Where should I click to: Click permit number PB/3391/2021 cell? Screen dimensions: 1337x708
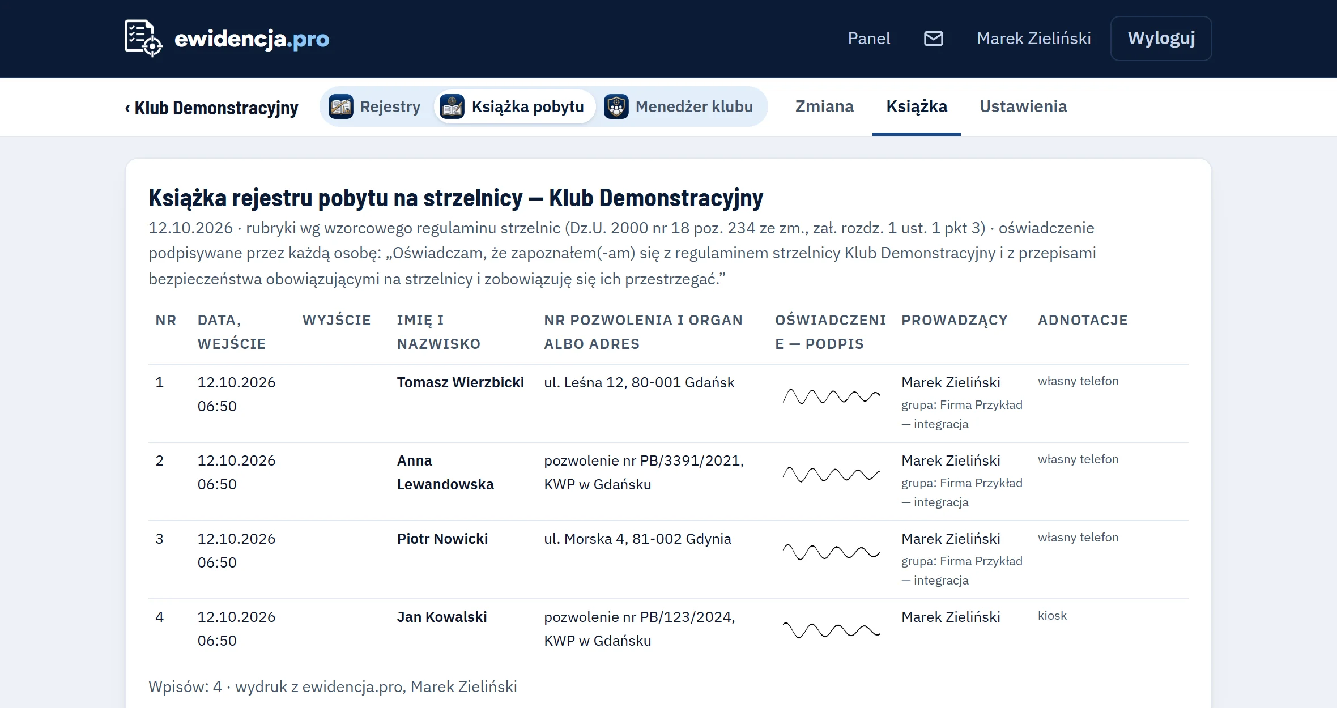(644, 472)
